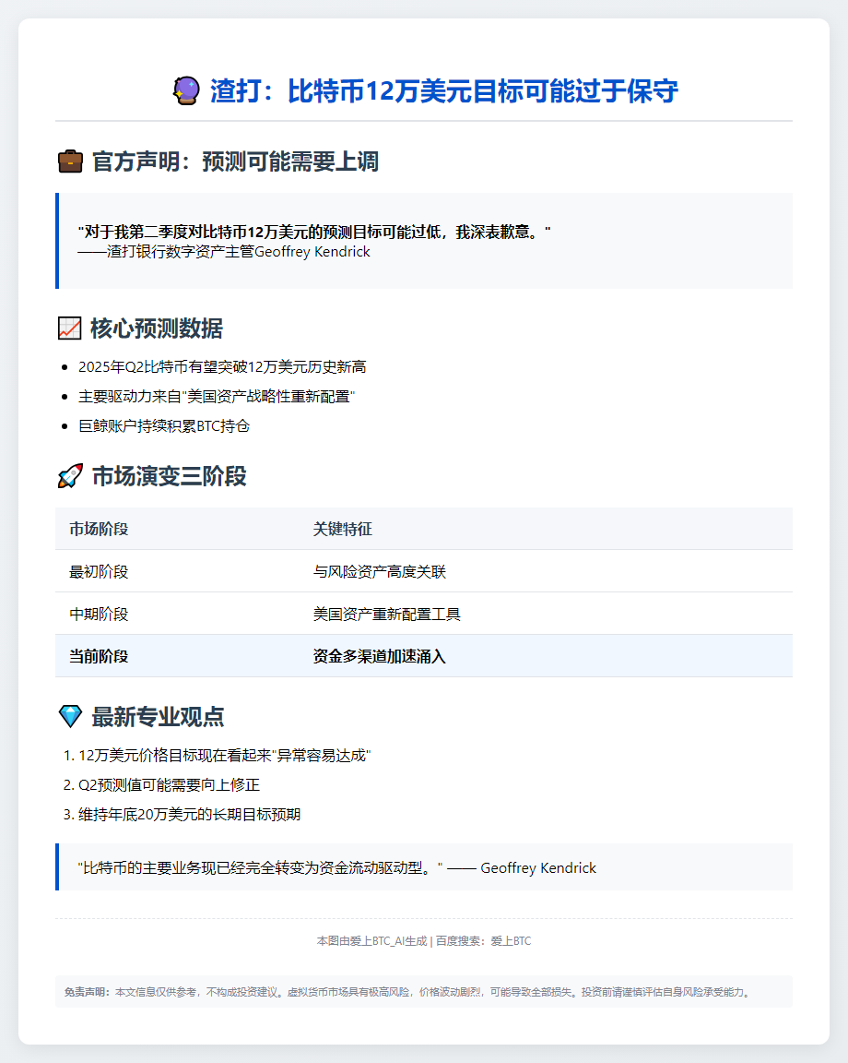Click the footer text 百度搜索：爱上BTC
This screenshot has height=1063, width=848.
484,941
